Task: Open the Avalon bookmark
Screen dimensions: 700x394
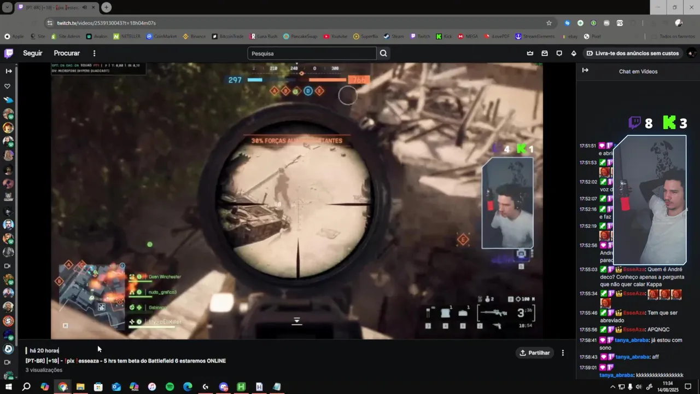Action: tap(97, 36)
